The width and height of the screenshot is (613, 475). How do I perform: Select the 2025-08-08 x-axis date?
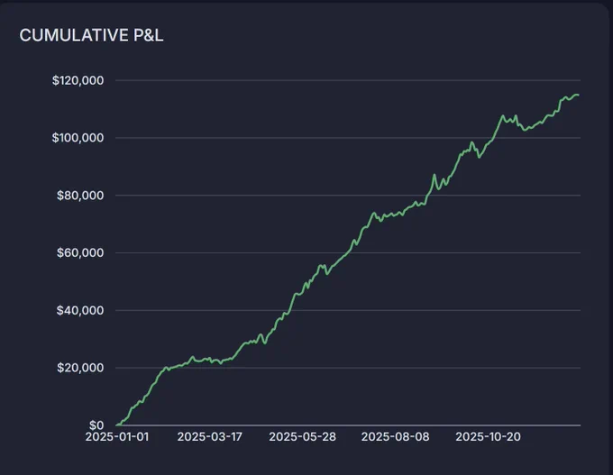(x=395, y=436)
